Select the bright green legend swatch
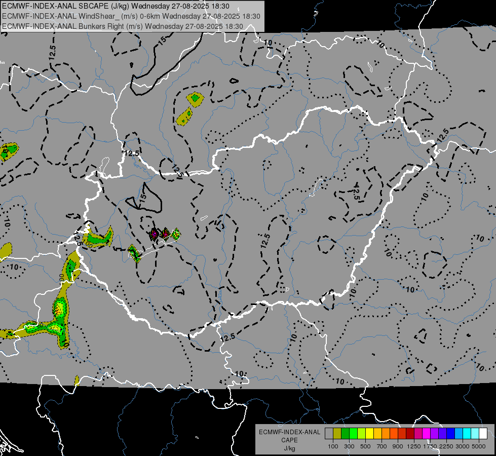Screen dimensions: 496x456 click(353, 434)
